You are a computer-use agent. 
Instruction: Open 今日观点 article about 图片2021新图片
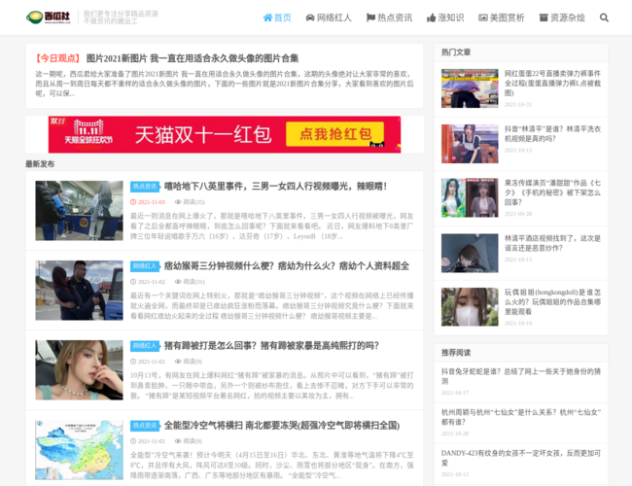(193, 58)
